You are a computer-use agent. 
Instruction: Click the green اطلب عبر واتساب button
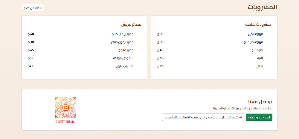click(259, 117)
